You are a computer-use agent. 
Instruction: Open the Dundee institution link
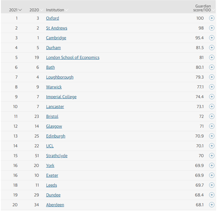(53, 195)
